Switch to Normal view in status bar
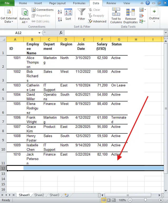 pyautogui.click(x=104, y=200)
